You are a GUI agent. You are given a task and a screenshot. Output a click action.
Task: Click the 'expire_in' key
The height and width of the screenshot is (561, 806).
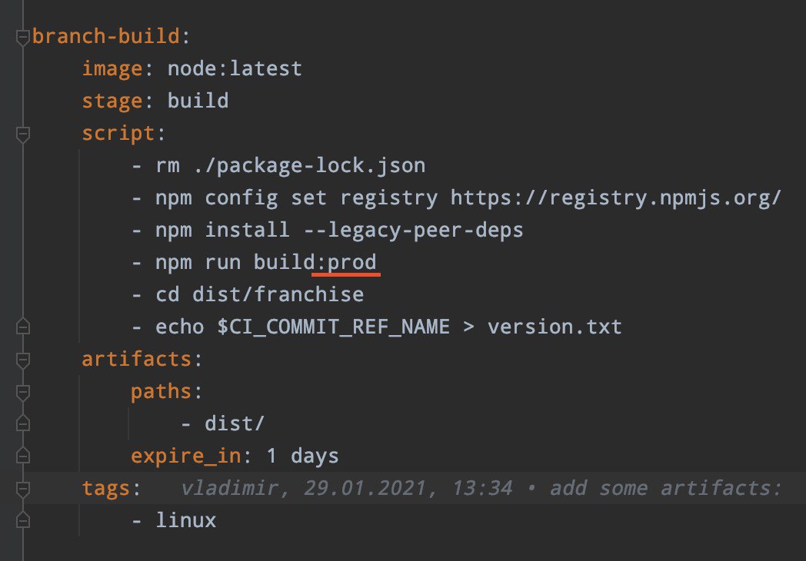(186, 456)
